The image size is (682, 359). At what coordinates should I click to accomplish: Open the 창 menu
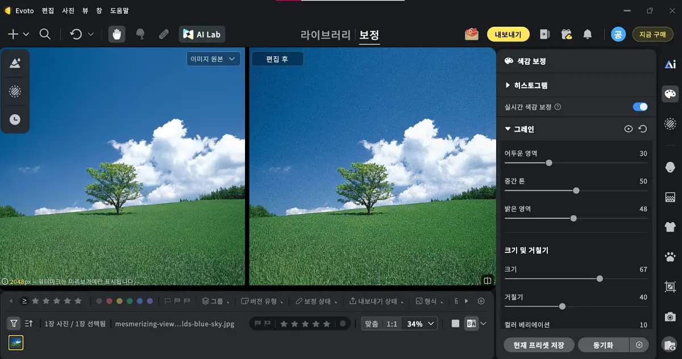coord(99,10)
